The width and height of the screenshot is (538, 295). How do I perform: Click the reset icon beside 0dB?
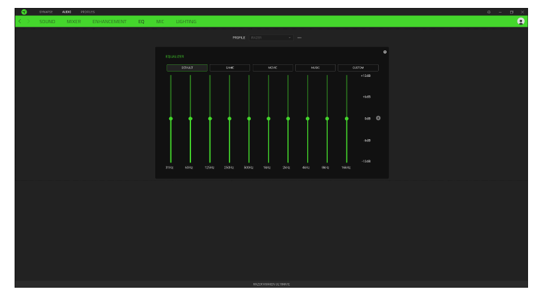378,119
